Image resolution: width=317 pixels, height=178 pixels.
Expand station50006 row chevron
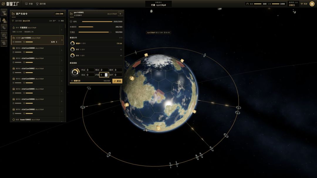pyautogui.click(x=62, y=101)
